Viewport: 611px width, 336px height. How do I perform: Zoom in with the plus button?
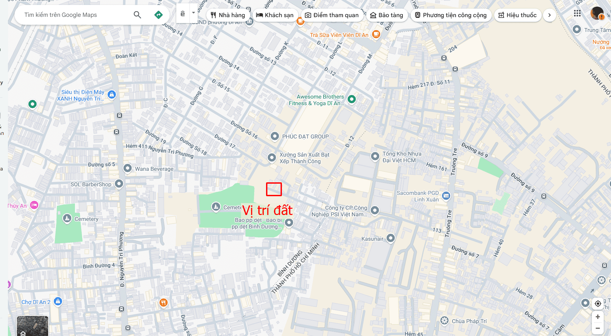(598, 317)
